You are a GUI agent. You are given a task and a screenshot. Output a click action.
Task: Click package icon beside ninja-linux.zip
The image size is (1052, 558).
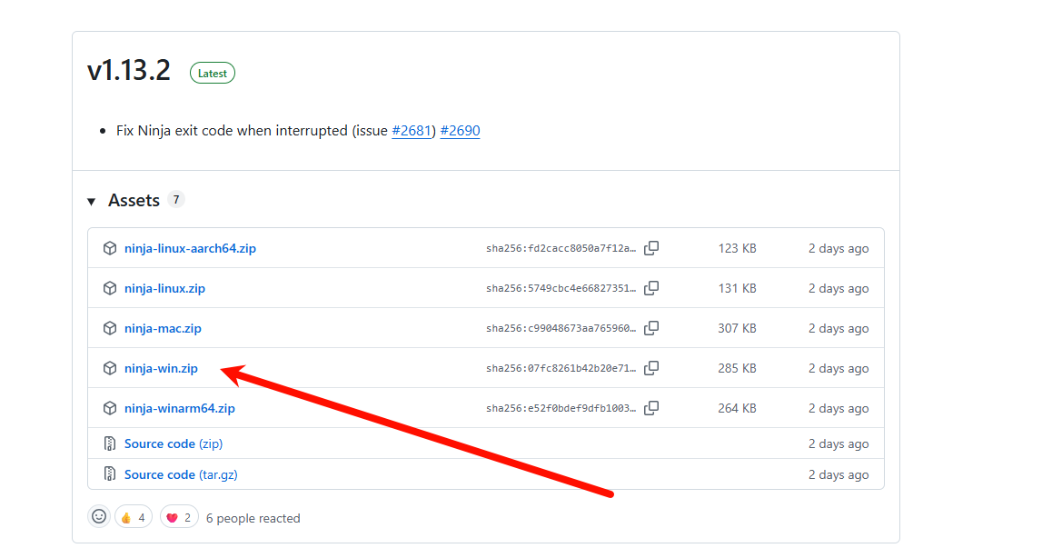110,288
